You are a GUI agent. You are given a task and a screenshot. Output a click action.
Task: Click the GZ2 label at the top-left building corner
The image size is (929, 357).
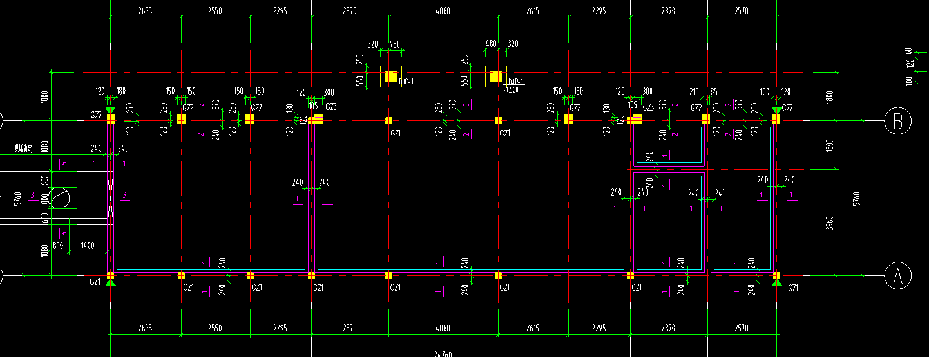point(97,114)
